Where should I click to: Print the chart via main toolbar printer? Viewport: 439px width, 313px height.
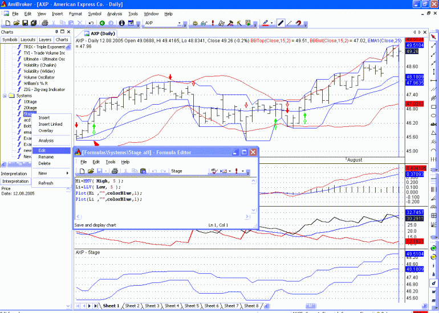point(45,23)
